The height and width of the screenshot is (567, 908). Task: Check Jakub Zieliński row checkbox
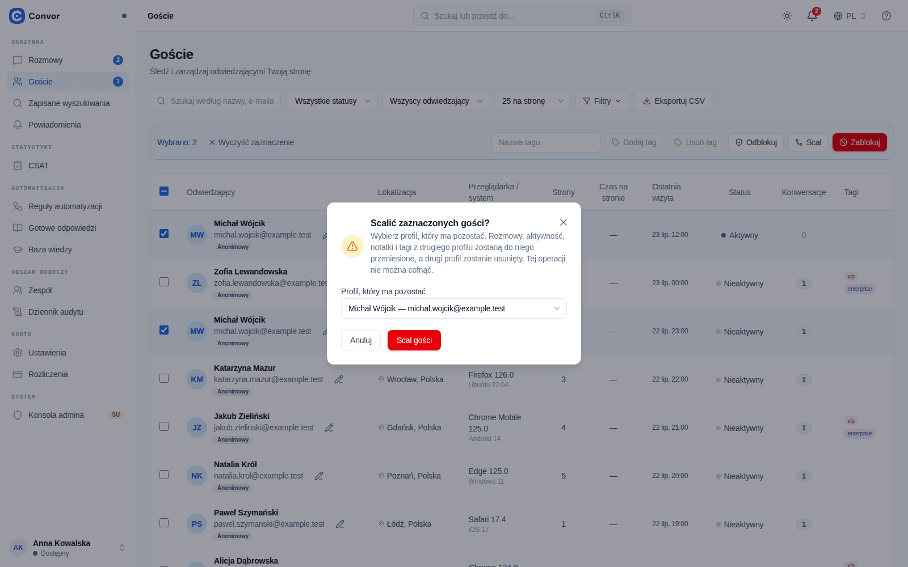pos(164,426)
